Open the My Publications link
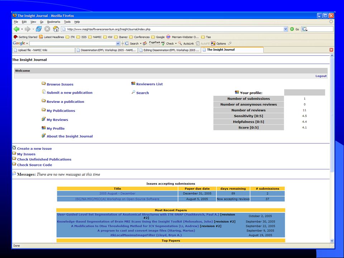Viewport: 344px width, 258px height. click(61, 111)
